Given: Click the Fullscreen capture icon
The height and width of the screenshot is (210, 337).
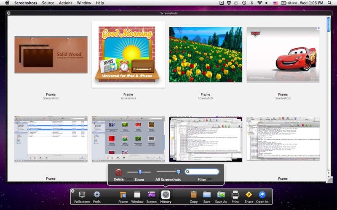Looking at the screenshot, I should tap(82, 195).
